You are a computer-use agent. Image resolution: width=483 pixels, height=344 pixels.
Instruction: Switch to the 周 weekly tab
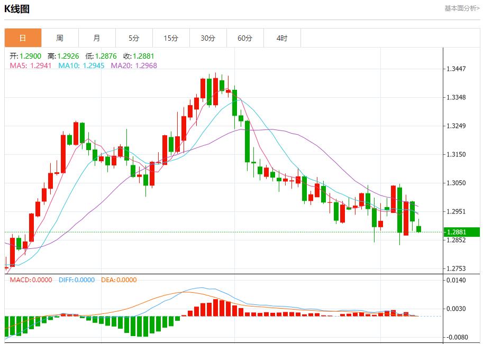tap(60, 38)
